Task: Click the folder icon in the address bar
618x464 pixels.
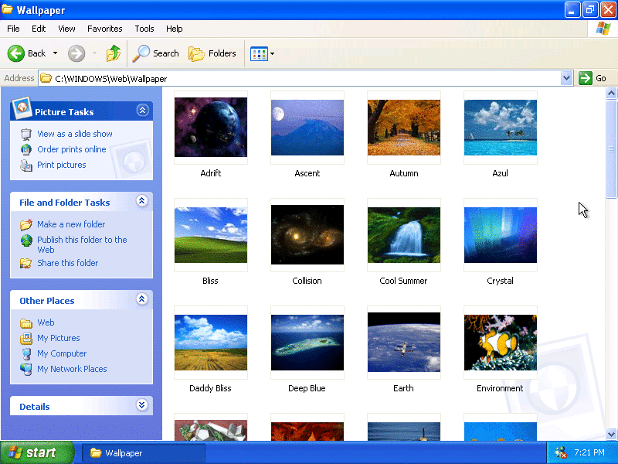Action: click(46, 78)
